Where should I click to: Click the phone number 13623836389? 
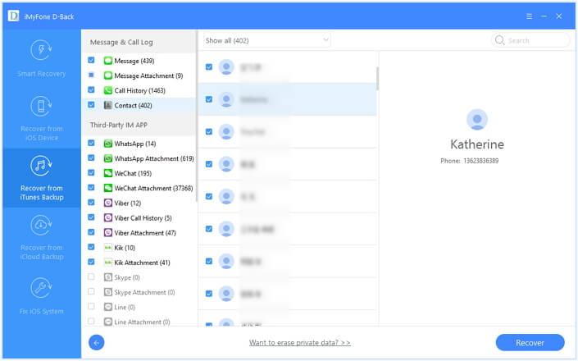(x=480, y=161)
